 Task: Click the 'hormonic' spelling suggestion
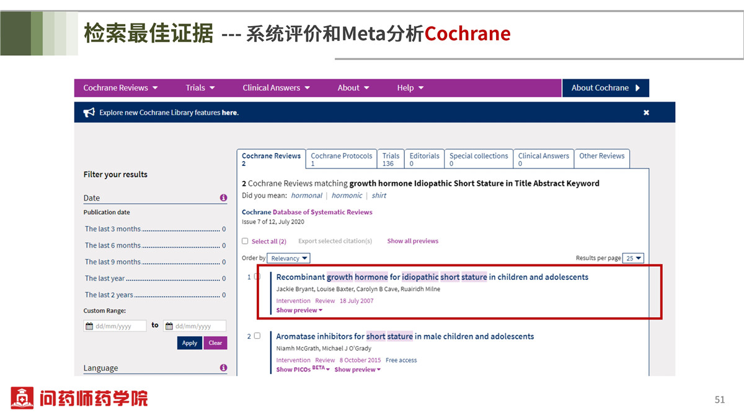click(347, 196)
